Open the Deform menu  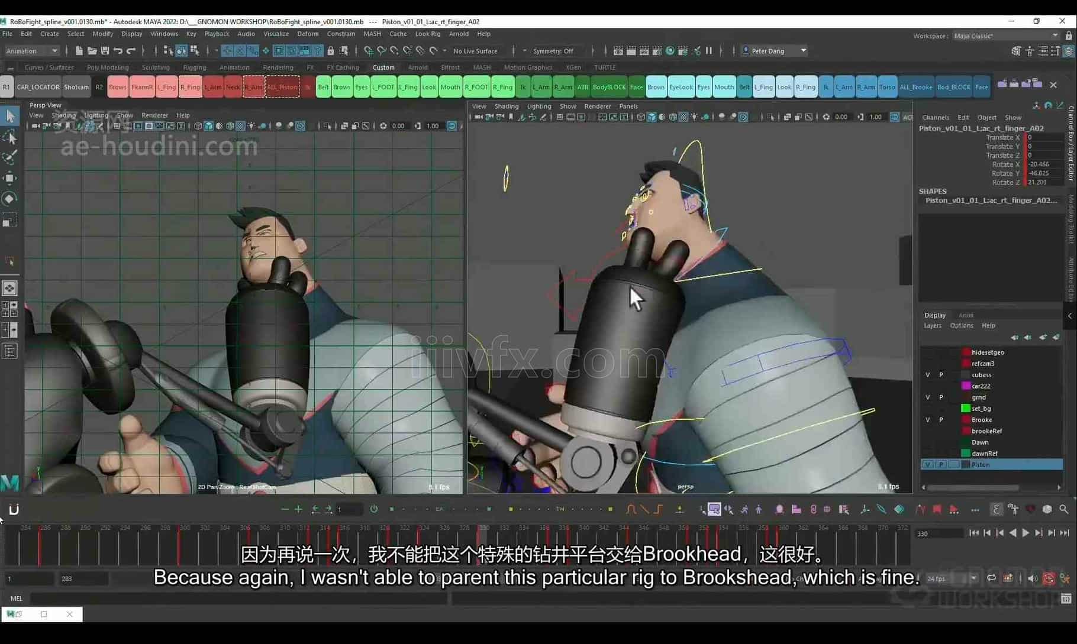click(308, 34)
